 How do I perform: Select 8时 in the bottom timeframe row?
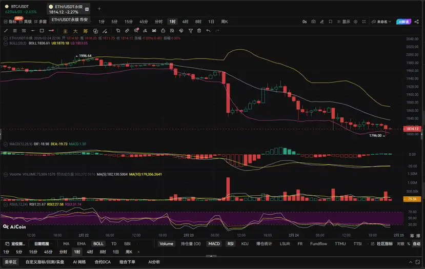(103, 252)
